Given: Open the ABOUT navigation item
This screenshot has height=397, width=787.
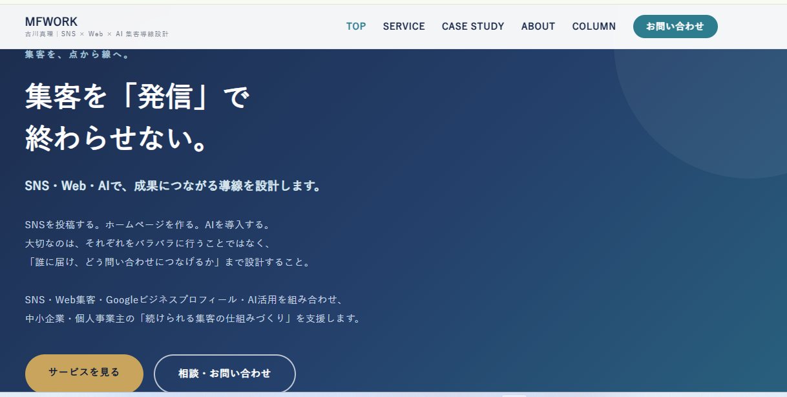Looking at the screenshot, I should point(538,27).
